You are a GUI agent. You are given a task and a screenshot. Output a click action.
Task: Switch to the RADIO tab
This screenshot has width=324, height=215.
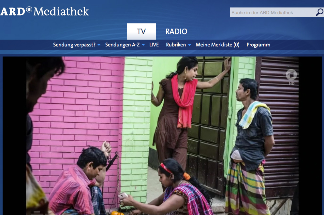tap(176, 32)
